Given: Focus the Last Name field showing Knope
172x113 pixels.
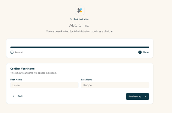Looking at the screenshot, I should (115, 85).
